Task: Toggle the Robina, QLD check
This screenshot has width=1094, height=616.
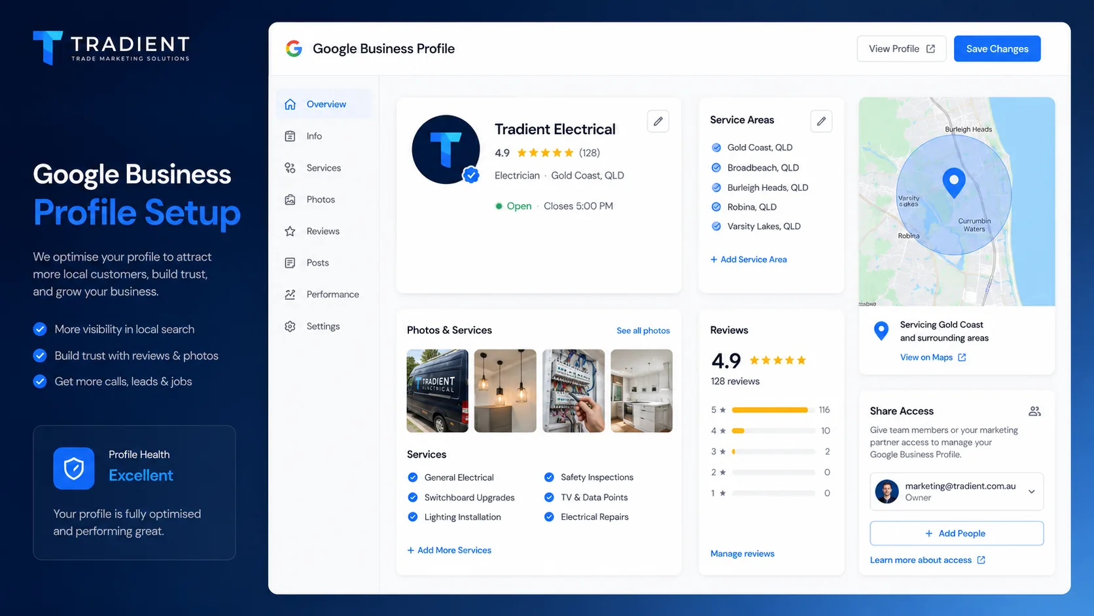Action: point(716,207)
